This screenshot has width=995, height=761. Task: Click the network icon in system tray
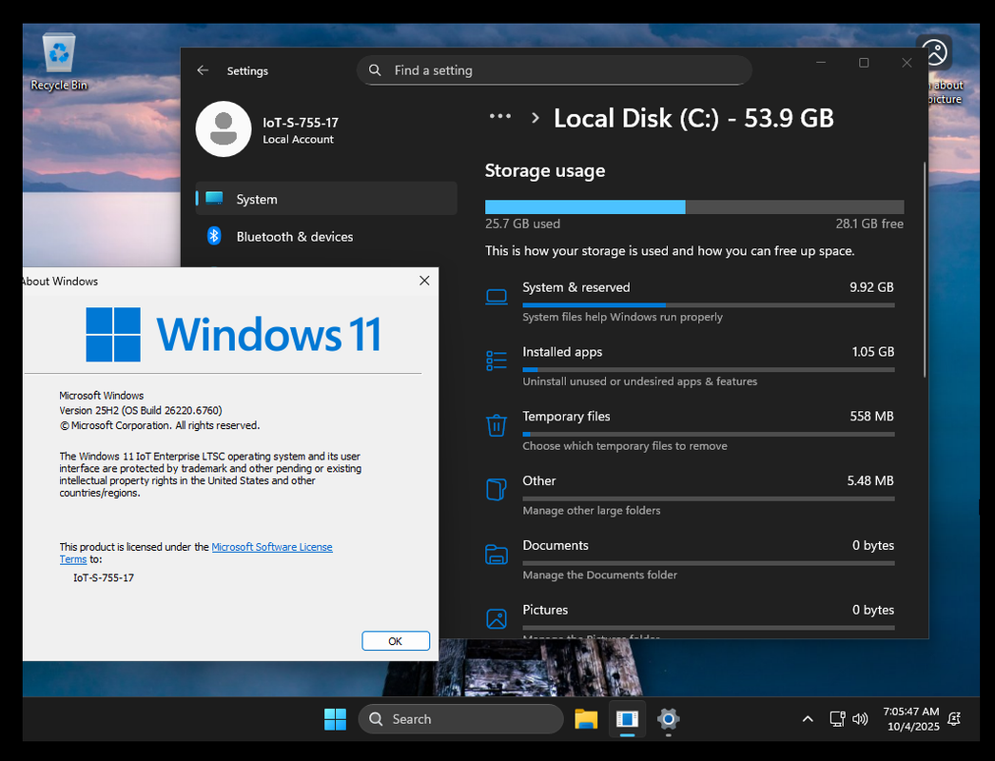(838, 719)
